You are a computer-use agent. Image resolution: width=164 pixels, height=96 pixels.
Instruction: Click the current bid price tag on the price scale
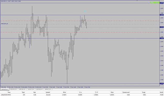[162, 27]
